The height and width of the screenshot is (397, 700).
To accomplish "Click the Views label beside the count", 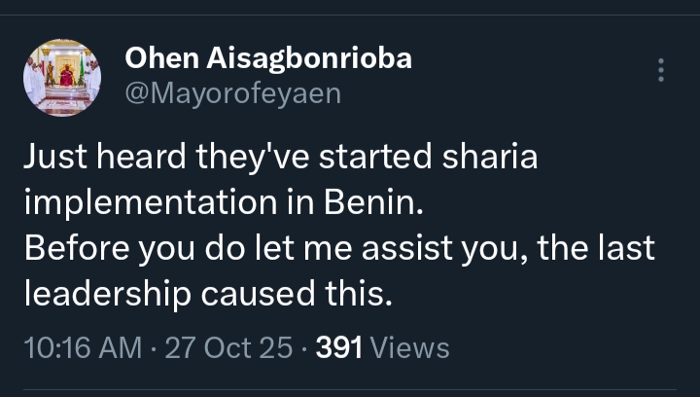I will [410, 347].
